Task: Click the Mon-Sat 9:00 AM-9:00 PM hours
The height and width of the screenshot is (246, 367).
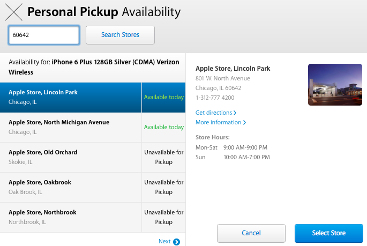Action: point(231,147)
